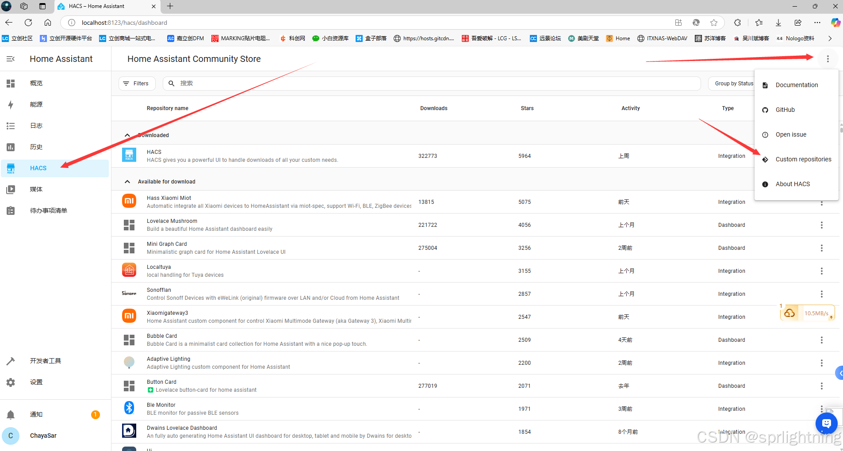843x451 pixels.
Task: Click the Ble Monitor bluetooth icon
Action: pyautogui.click(x=129, y=408)
